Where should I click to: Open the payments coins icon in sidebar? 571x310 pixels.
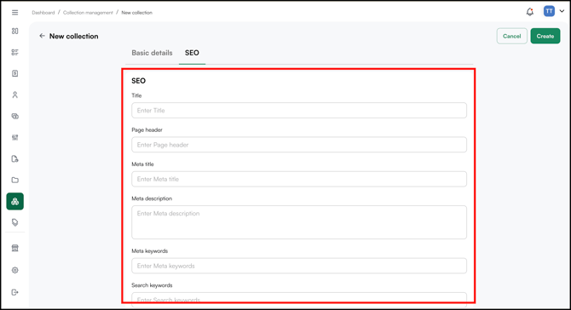click(15, 117)
